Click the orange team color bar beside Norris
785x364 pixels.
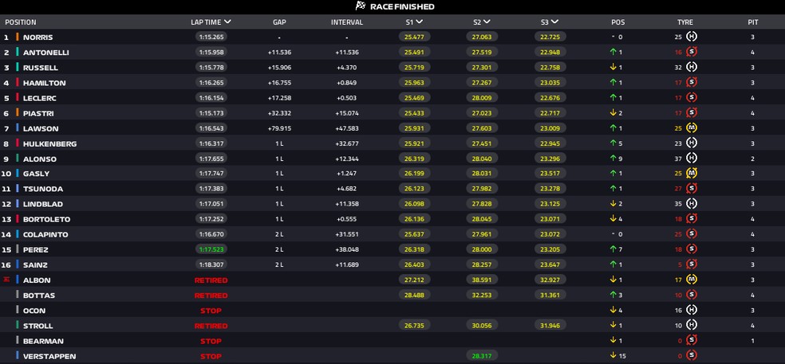pyautogui.click(x=18, y=37)
